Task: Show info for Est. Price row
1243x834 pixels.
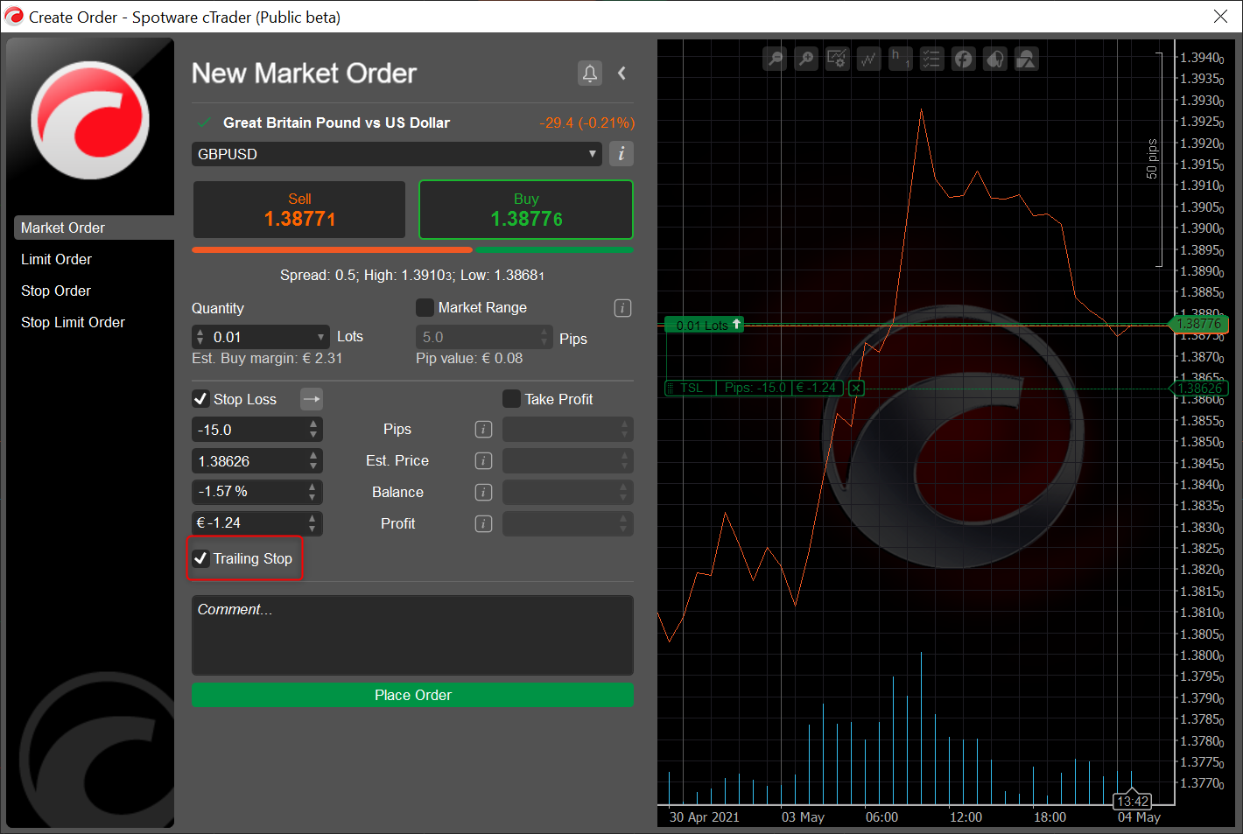Action: [x=483, y=461]
